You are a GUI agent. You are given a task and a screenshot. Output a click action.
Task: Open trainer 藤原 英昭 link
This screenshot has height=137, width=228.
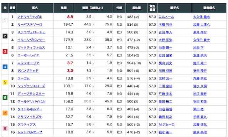200,132
